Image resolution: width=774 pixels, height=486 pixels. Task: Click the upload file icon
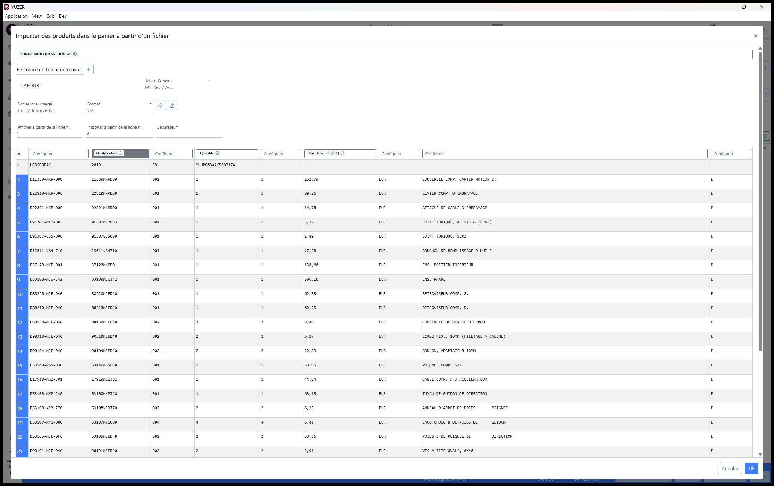(x=172, y=105)
